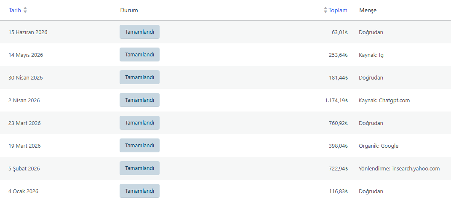Click the Menşe column header

[x=368, y=11]
